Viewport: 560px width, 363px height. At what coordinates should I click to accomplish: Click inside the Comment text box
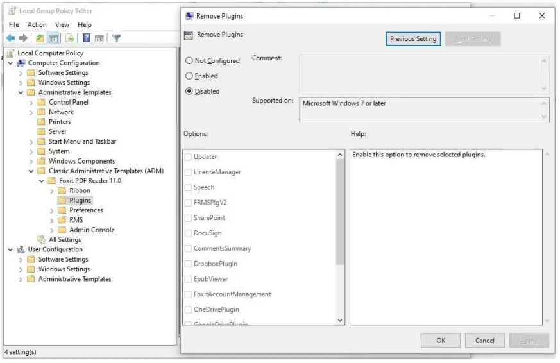click(420, 74)
